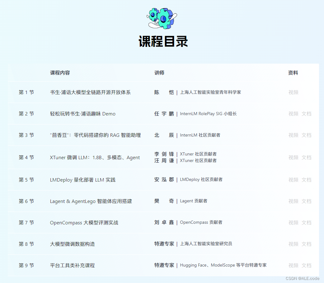324x283 pixels.
Task: Click course title 轻松玩转书生·浦语趣味 Demo
Action: tap(83, 114)
